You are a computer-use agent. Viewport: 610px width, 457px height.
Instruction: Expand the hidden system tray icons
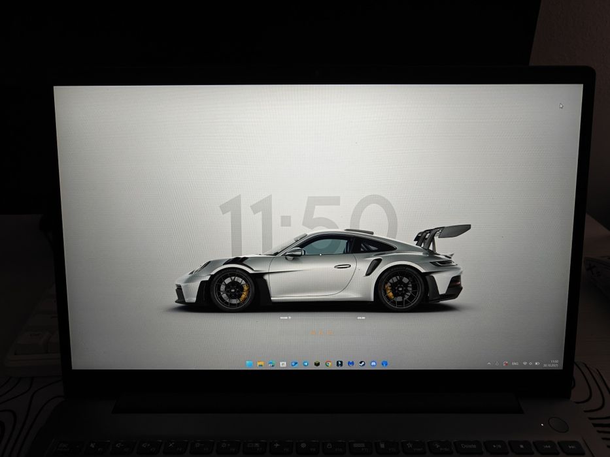pos(489,364)
